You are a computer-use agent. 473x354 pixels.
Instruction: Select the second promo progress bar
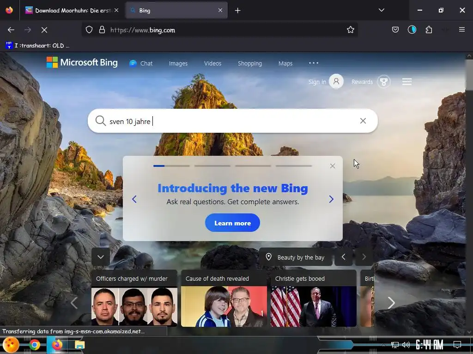pyautogui.click(x=212, y=166)
